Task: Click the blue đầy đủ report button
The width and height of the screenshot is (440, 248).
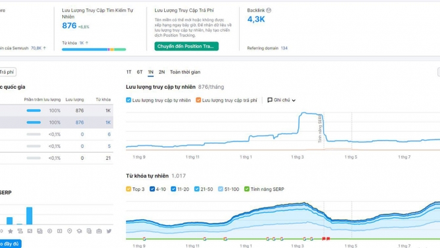Action: pyautogui.click(x=10, y=243)
